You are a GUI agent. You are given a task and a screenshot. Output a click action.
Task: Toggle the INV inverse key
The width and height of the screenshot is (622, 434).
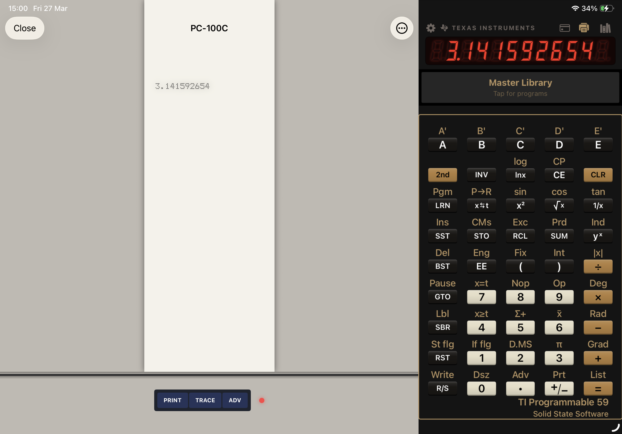[x=481, y=175]
